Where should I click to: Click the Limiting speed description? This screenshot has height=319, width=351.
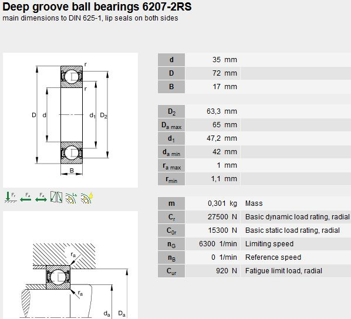point(269,244)
